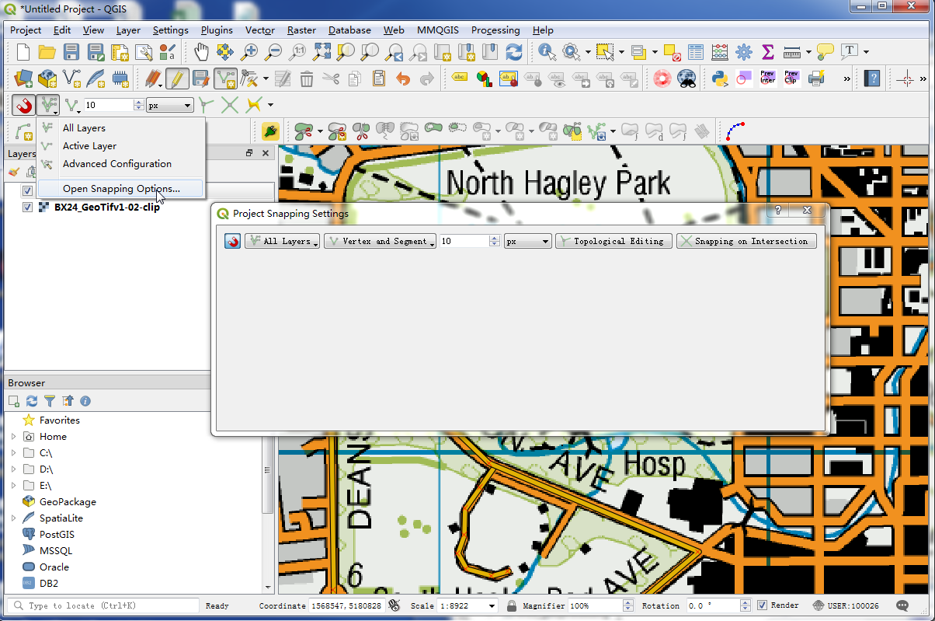
Task: Toggle Editing with the yellow pencil button
Action: point(177,78)
